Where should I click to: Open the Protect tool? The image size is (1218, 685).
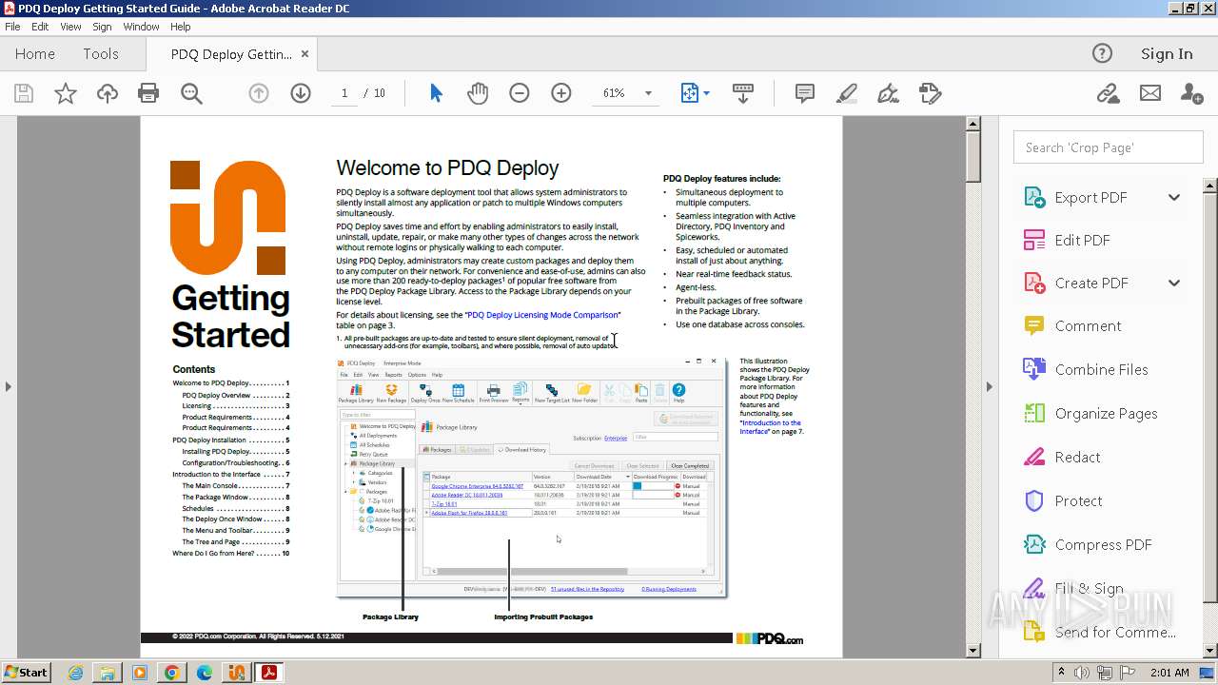(x=1078, y=500)
